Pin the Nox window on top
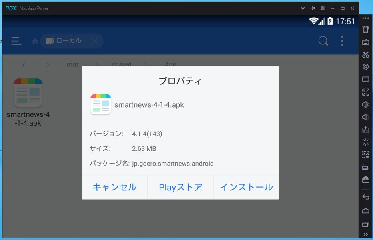 coord(313,8)
